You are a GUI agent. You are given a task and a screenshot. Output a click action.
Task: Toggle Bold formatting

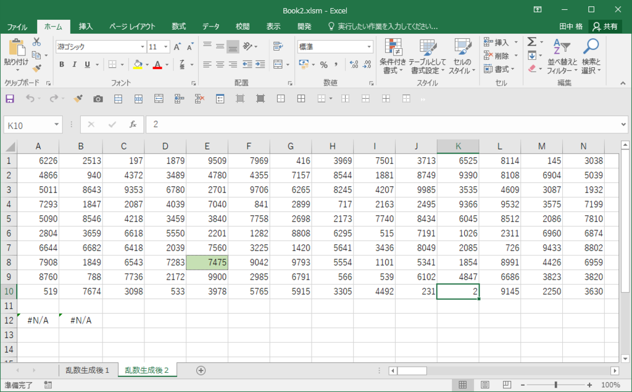62,65
